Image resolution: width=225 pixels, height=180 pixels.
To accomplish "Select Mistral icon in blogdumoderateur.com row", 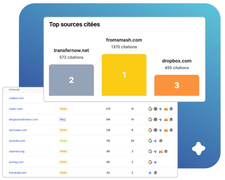I will (x=166, y=120).
